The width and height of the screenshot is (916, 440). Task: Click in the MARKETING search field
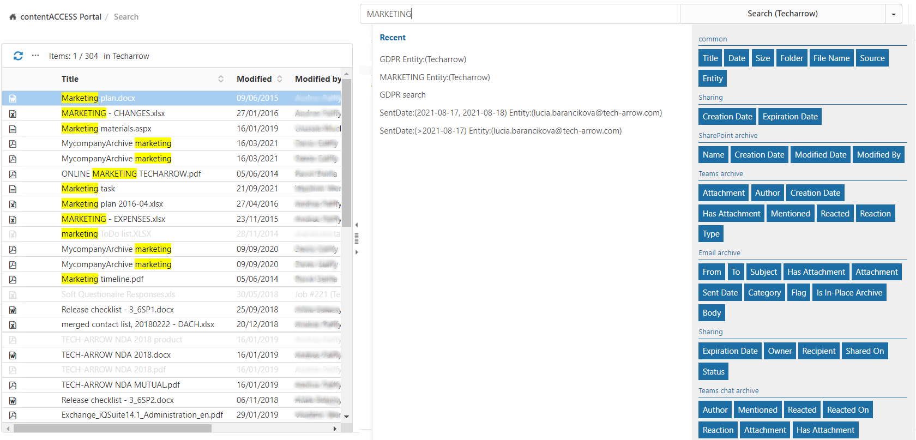[520, 14]
